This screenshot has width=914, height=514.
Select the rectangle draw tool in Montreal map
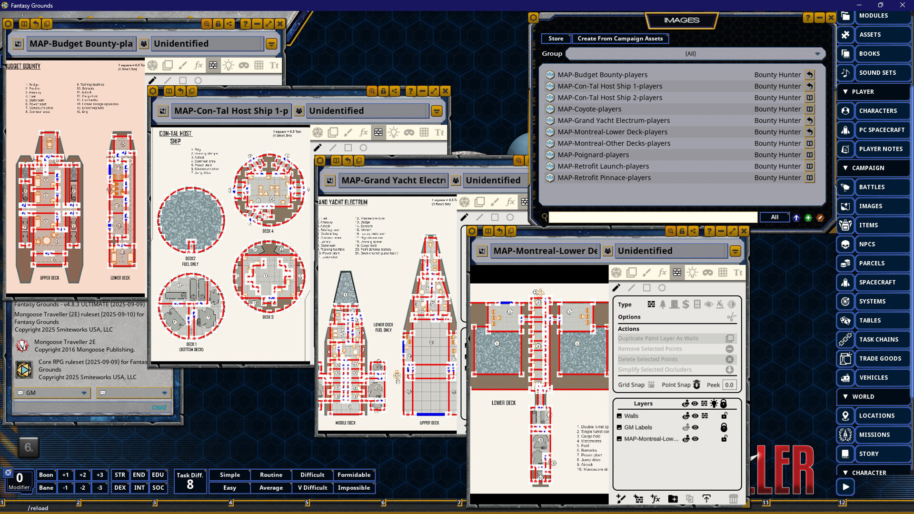point(646,288)
